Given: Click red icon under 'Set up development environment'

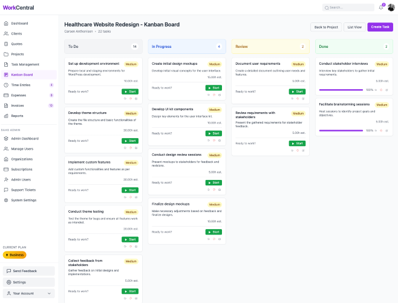Looking at the screenshot, I should pyautogui.click(x=130, y=98).
